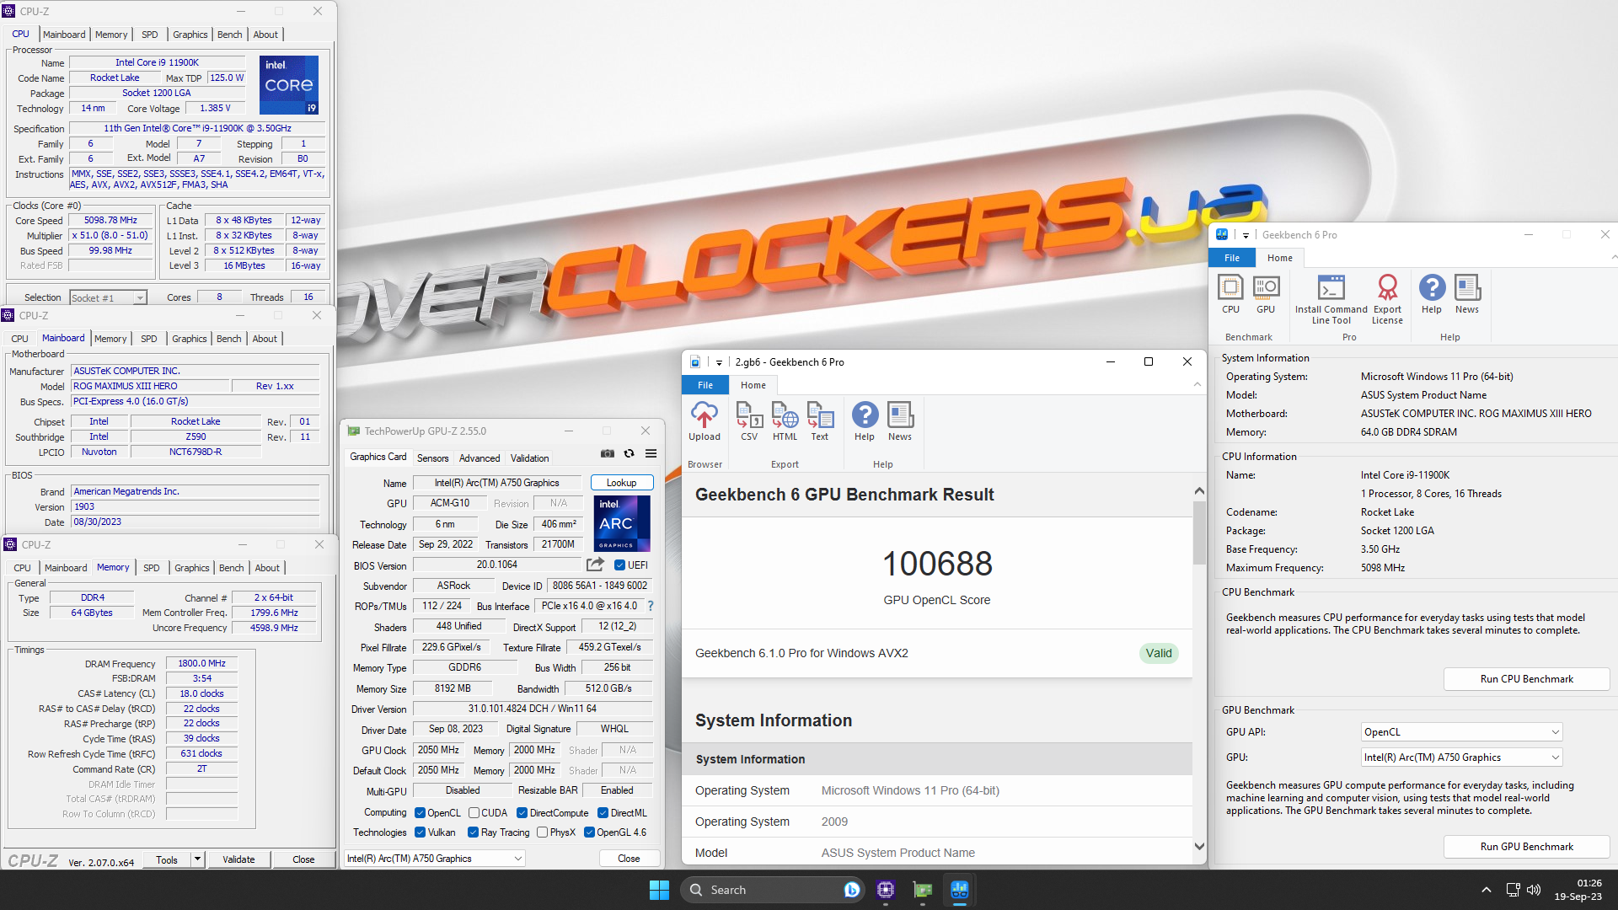
Task: Export benchmark result as Text
Action: pyautogui.click(x=819, y=419)
